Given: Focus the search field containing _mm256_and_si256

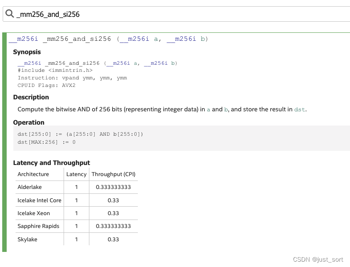Looking at the screenshot, I should tap(177, 14).
